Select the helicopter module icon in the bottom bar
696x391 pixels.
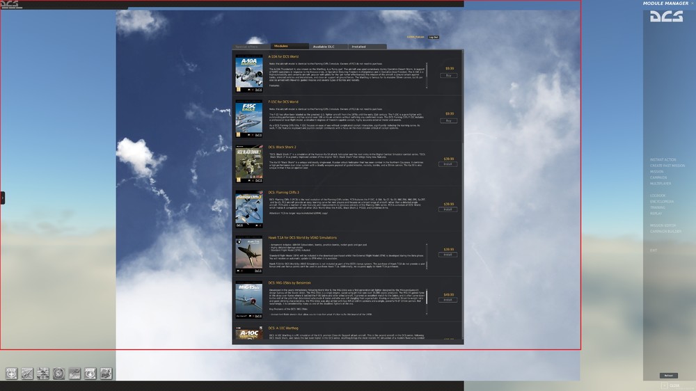pos(74,374)
